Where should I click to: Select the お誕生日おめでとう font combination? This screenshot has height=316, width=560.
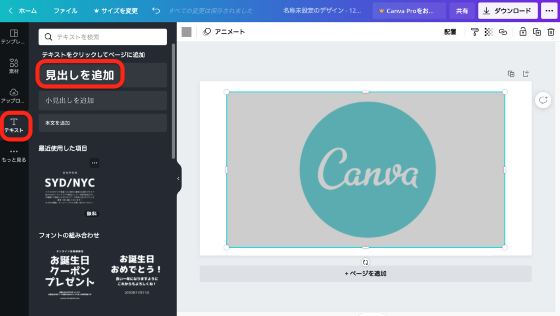click(136, 274)
